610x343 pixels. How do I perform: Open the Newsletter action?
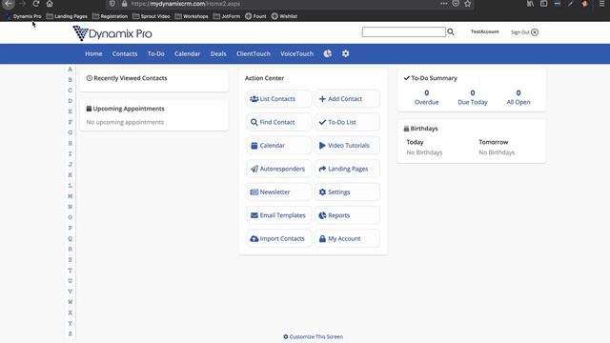(x=279, y=192)
